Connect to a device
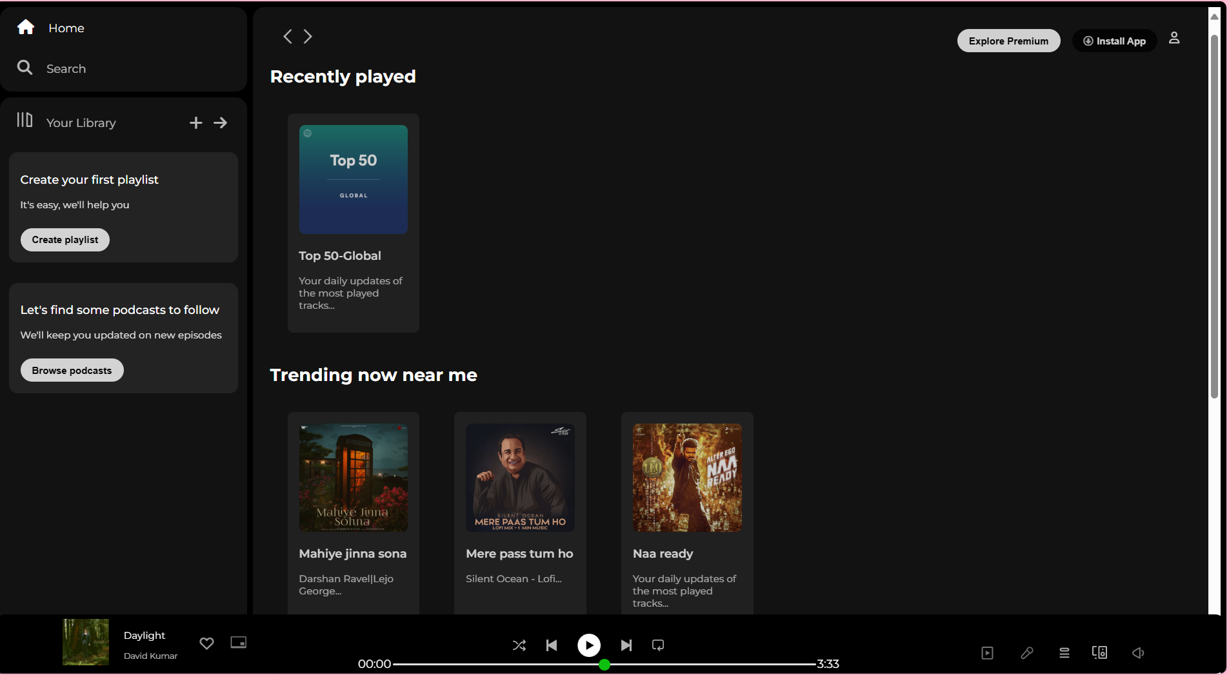 point(1100,652)
